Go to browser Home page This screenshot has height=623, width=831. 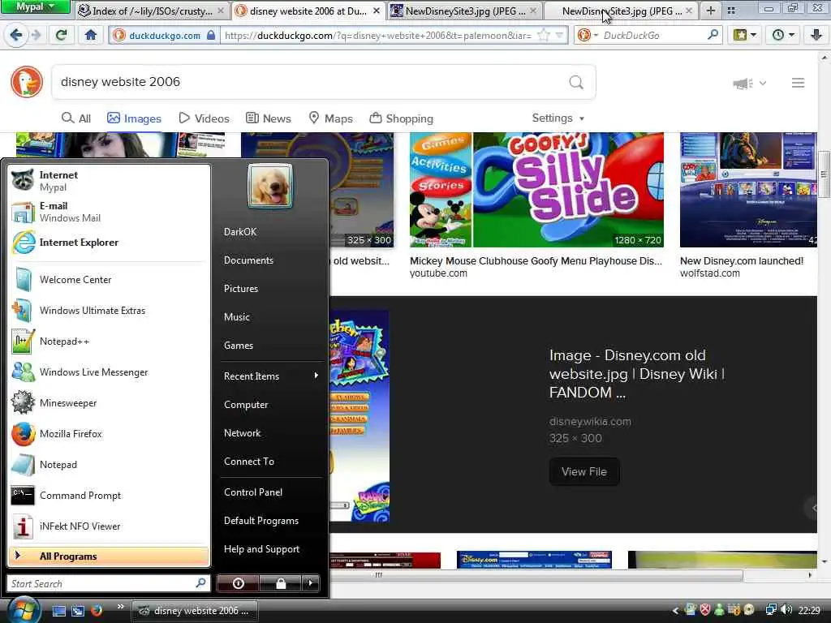pyautogui.click(x=91, y=35)
